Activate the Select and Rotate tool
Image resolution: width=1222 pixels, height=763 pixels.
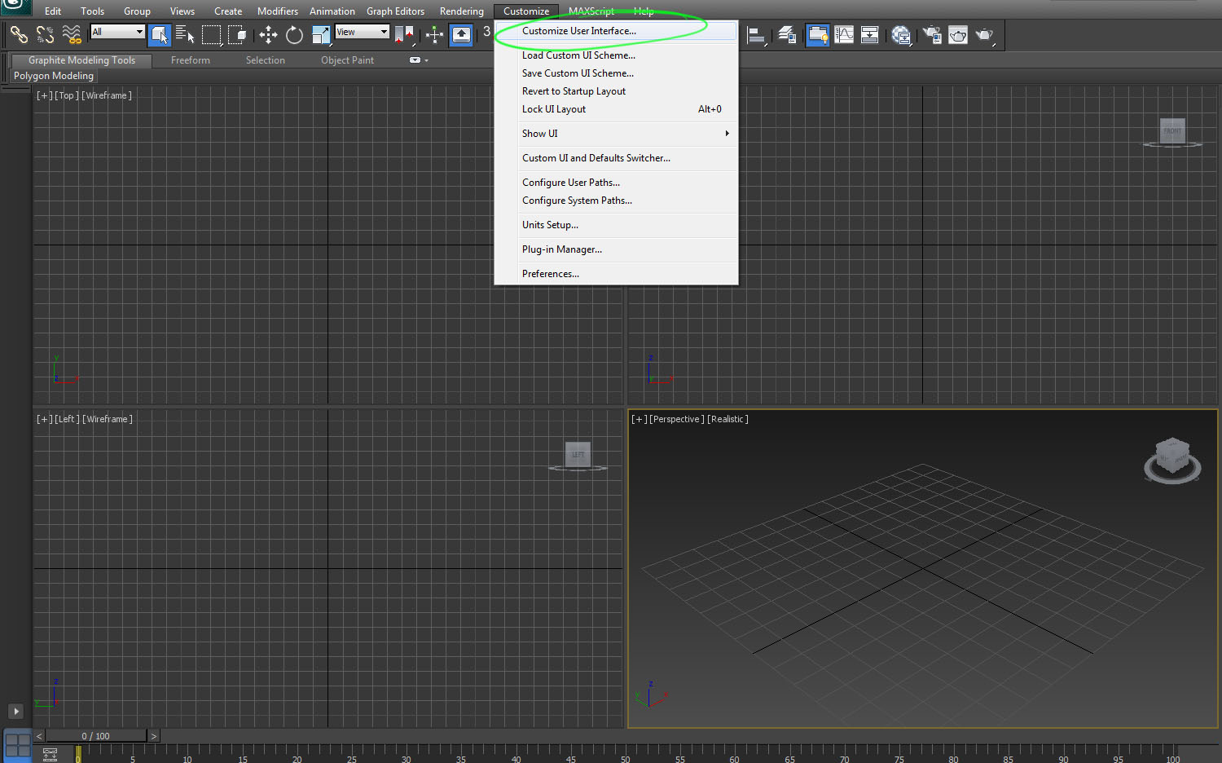294,34
